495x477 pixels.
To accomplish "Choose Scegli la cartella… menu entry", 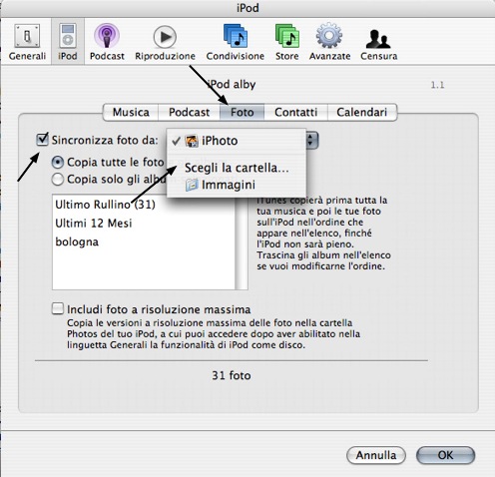I will (236, 168).
